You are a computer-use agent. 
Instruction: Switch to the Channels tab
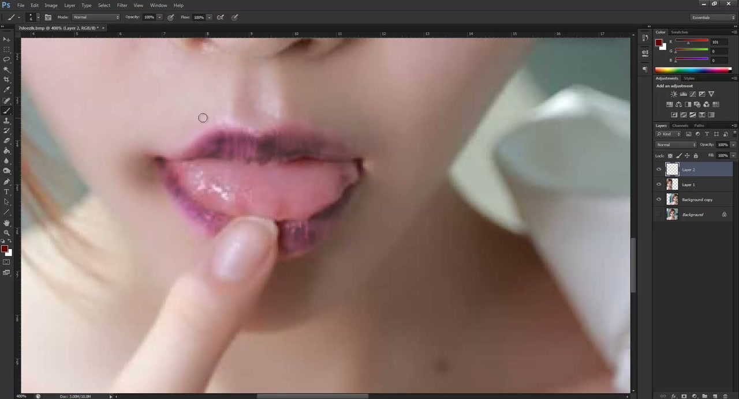[x=680, y=126]
